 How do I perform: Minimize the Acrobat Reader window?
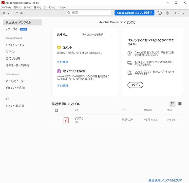(x=167, y=3)
